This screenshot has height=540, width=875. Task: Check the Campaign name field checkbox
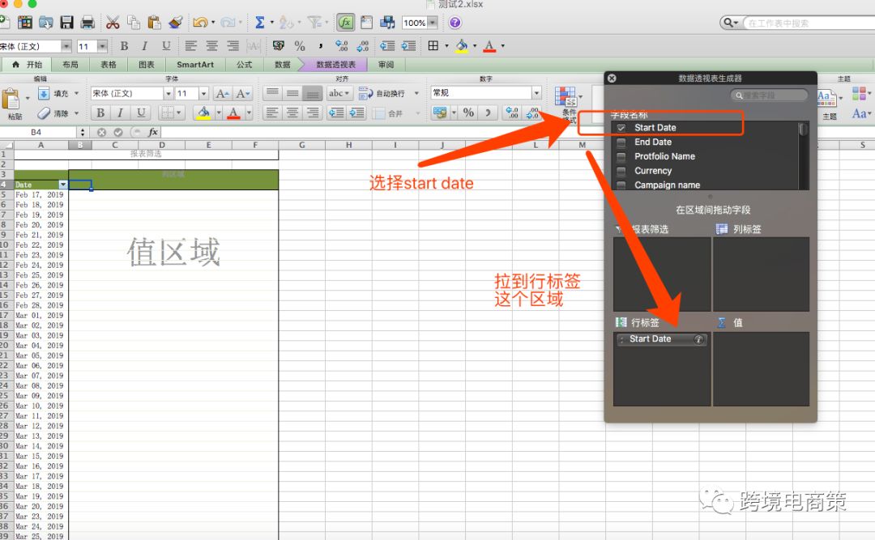(621, 185)
